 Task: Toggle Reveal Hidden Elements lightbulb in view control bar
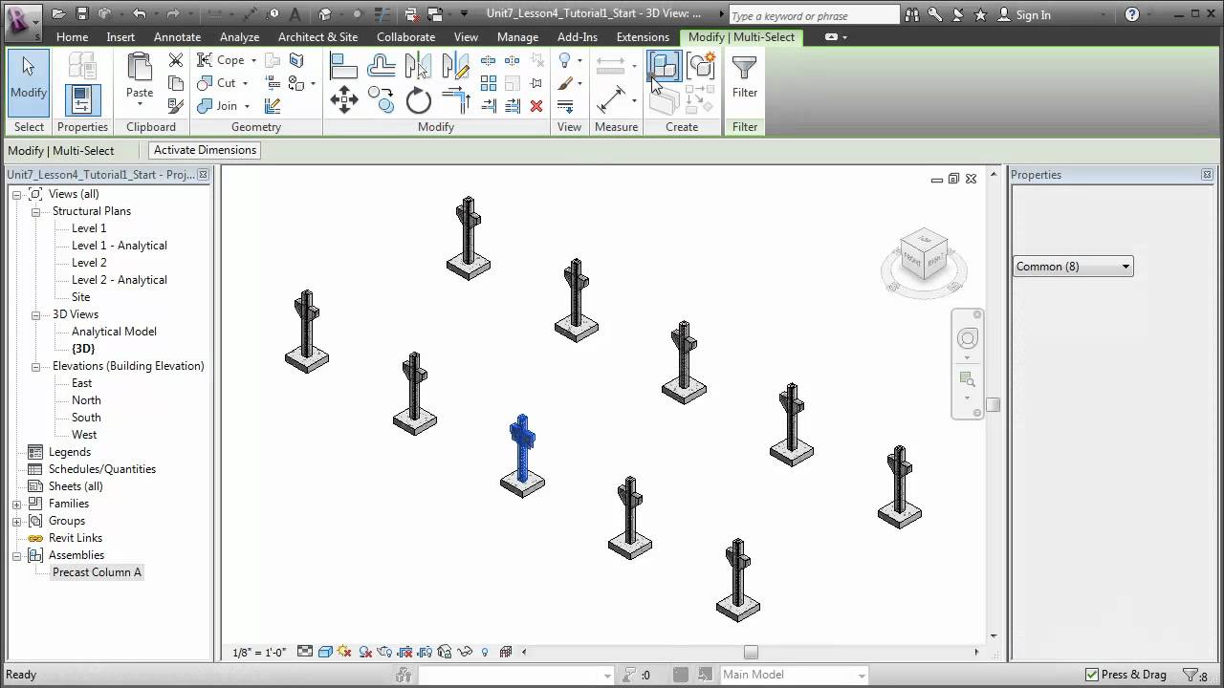(485, 652)
